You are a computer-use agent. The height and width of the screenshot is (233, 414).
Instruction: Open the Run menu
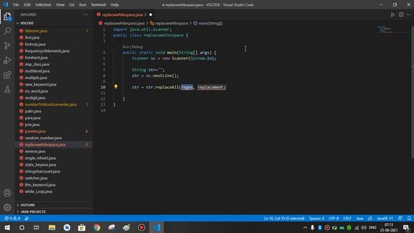click(x=83, y=5)
